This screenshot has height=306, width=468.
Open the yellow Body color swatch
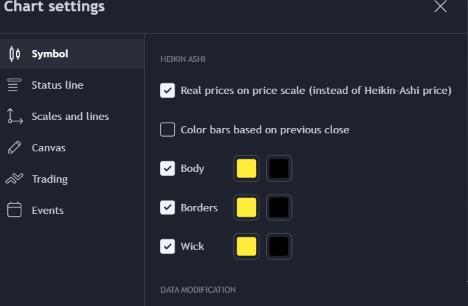click(247, 169)
